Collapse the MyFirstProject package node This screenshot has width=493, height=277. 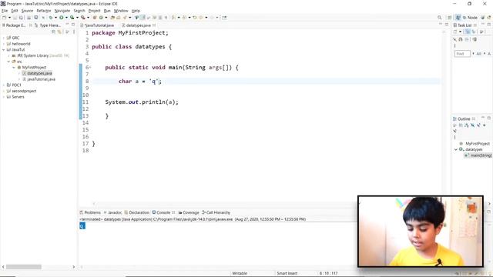pos(14,68)
